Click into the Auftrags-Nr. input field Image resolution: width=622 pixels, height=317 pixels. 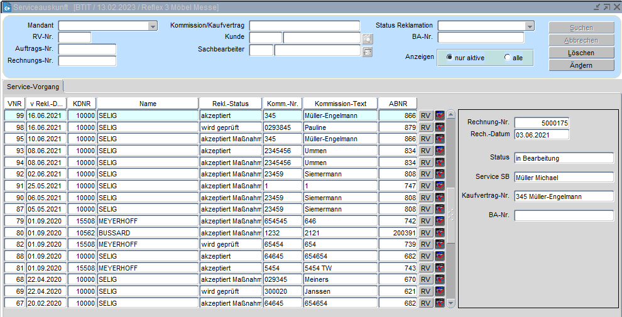coord(87,50)
